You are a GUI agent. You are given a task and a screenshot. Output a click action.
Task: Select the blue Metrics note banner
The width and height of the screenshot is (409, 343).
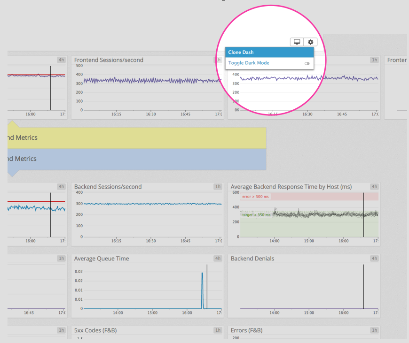pyautogui.click(x=136, y=159)
